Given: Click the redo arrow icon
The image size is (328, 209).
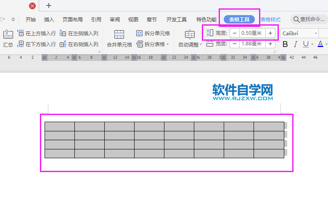Looking at the screenshot, I should [x=2, y=19].
